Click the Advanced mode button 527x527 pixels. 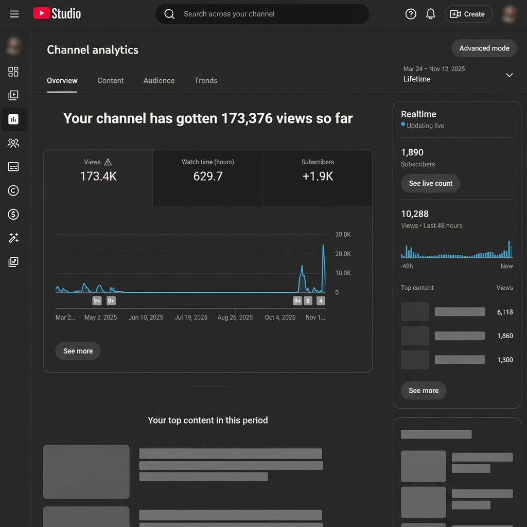pyautogui.click(x=484, y=48)
